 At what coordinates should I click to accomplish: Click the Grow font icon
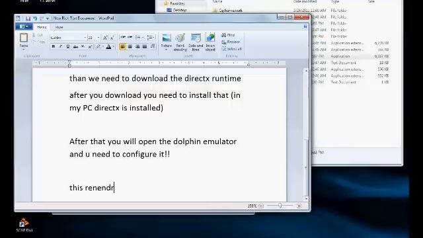(106, 38)
